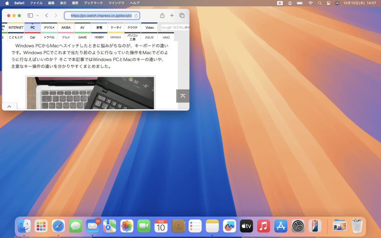
Task: Open Photos from the Dock
Action: pos(127,226)
